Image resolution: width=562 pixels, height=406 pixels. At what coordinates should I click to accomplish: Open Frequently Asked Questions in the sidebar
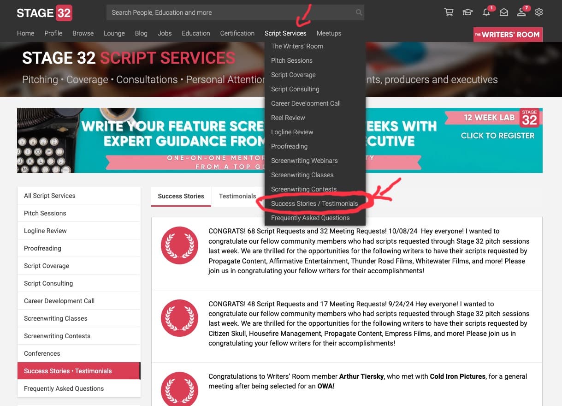[x=79, y=388]
